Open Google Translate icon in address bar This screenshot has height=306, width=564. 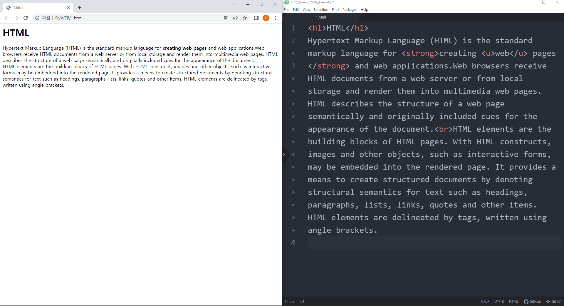click(226, 18)
